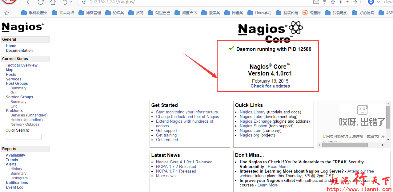This screenshot has width=393, height=192.
Task: Open Trends under Reports
Action: pyautogui.click(x=12, y=160)
